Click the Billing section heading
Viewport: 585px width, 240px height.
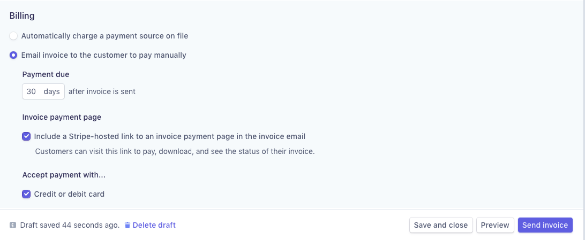coord(22,16)
